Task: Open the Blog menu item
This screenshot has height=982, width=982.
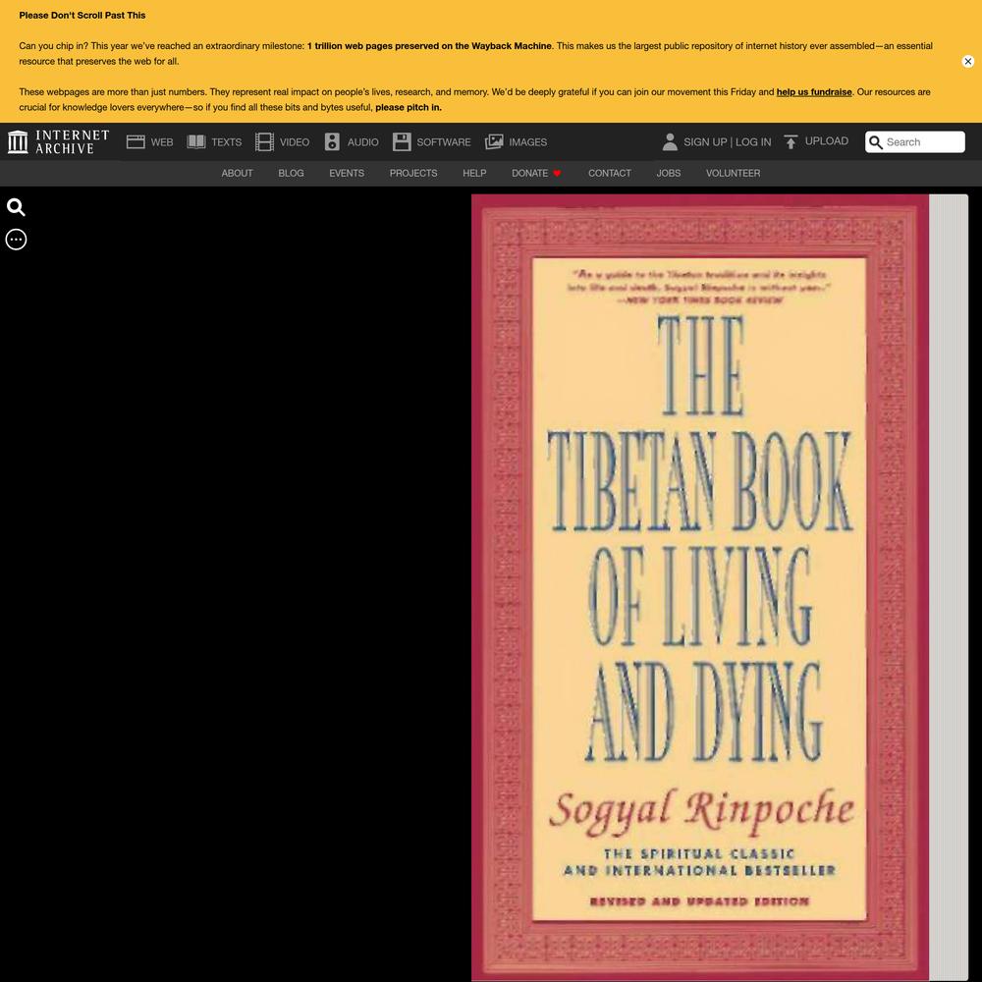Action: (x=291, y=173)
